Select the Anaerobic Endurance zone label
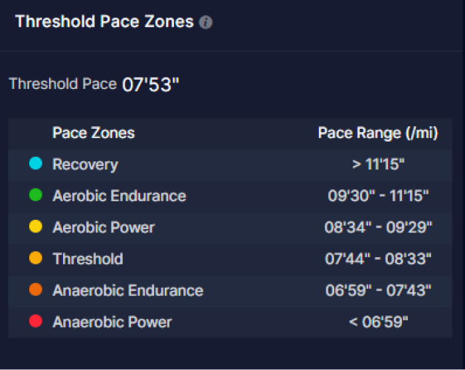 pyautogui.click(x=128, y=290)
